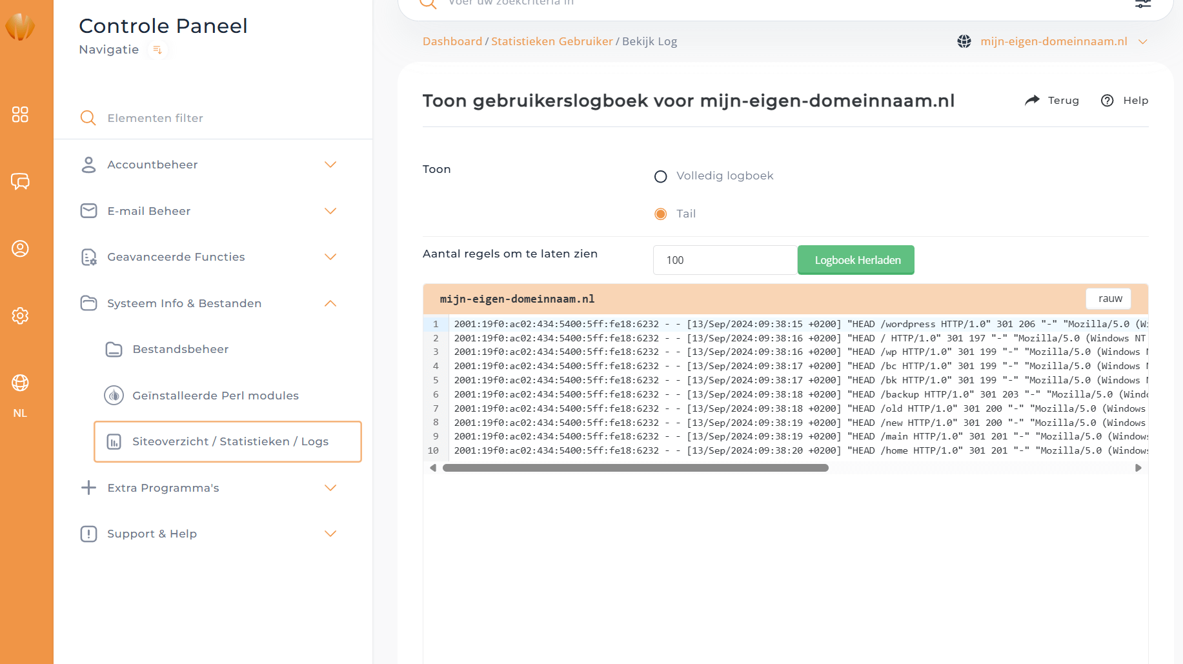Viewport: 1183px width, 664px height.
Task: Open the Help text link
Action: point(1136,101)
